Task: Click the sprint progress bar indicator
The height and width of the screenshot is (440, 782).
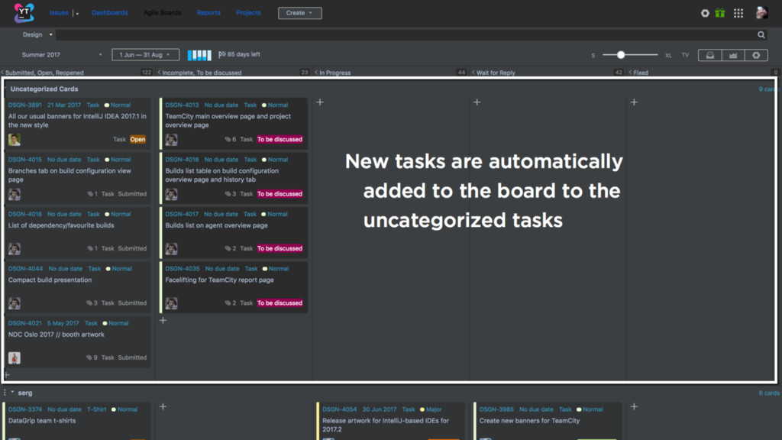Action: (x=199, y=55)
